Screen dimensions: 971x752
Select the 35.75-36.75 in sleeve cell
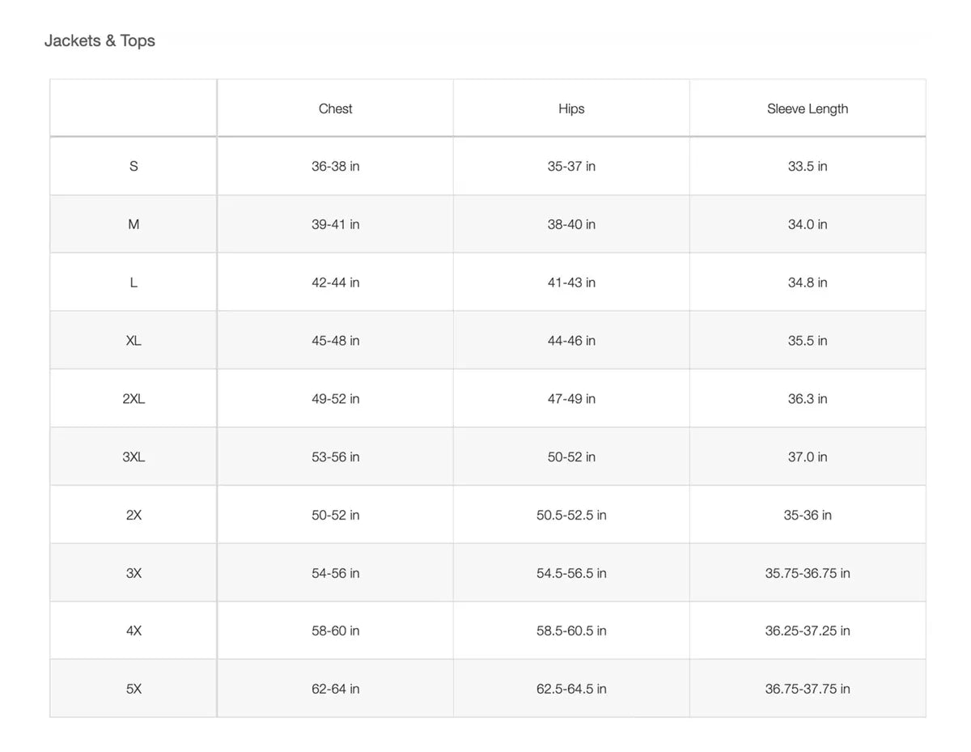click(x=808, y=573)
